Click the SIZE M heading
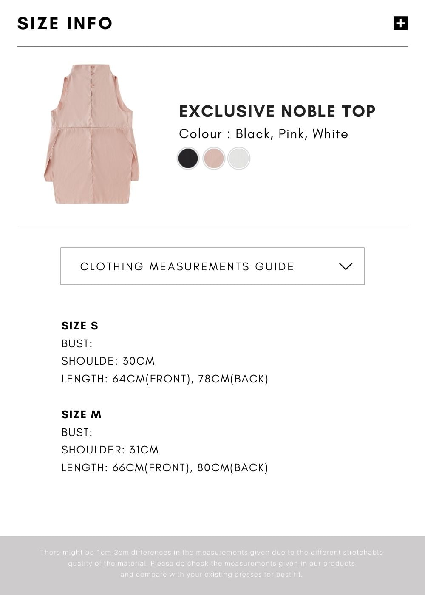 82,414
